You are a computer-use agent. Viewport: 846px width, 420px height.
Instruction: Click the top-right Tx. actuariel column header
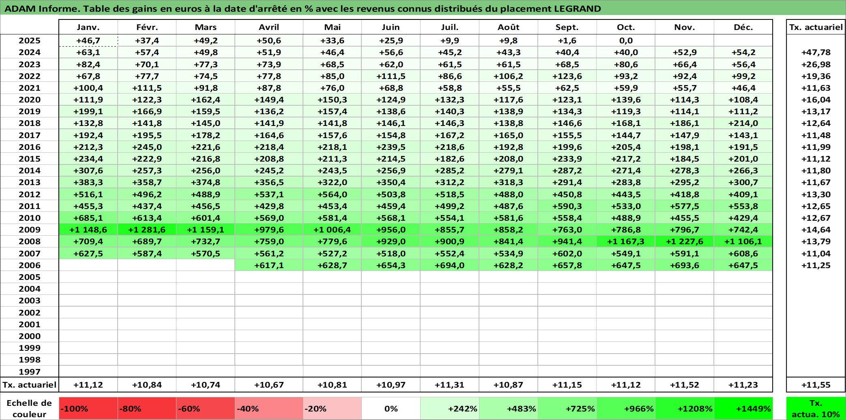pos(816,27)
